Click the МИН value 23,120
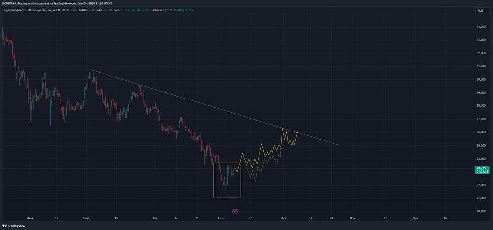Image resolution: width=493 pixels, height=230 pixels. click(108, 10)
